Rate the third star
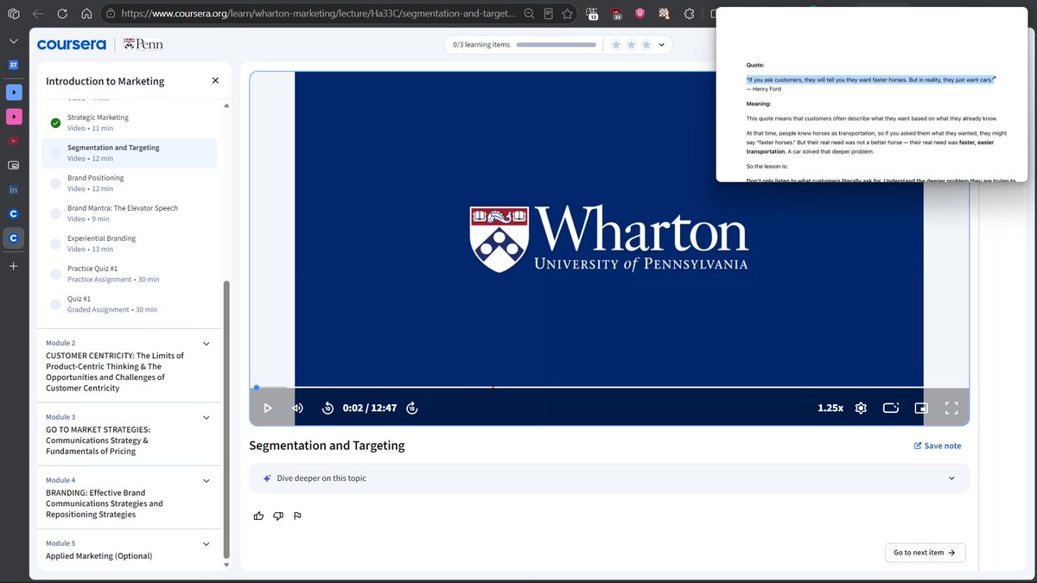The height and width of the screenshot is (583, 1037). click(x=646, y=45)
